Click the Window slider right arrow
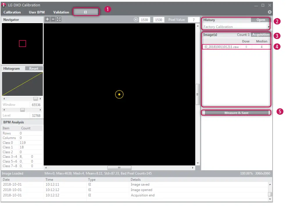Screen dimensions: 286x206 pos(40,99)
